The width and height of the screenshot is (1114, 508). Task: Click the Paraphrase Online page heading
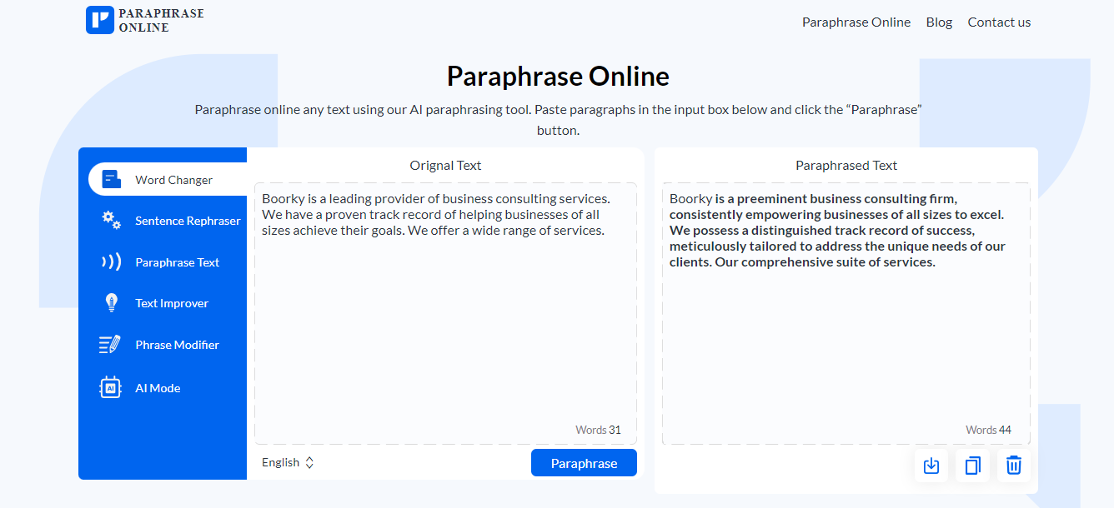click(x=558, y=77)
